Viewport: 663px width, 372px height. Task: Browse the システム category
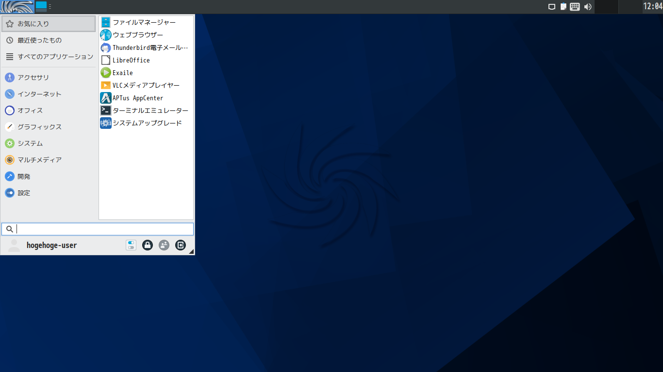pyautogui.click(x=49, y=143)
